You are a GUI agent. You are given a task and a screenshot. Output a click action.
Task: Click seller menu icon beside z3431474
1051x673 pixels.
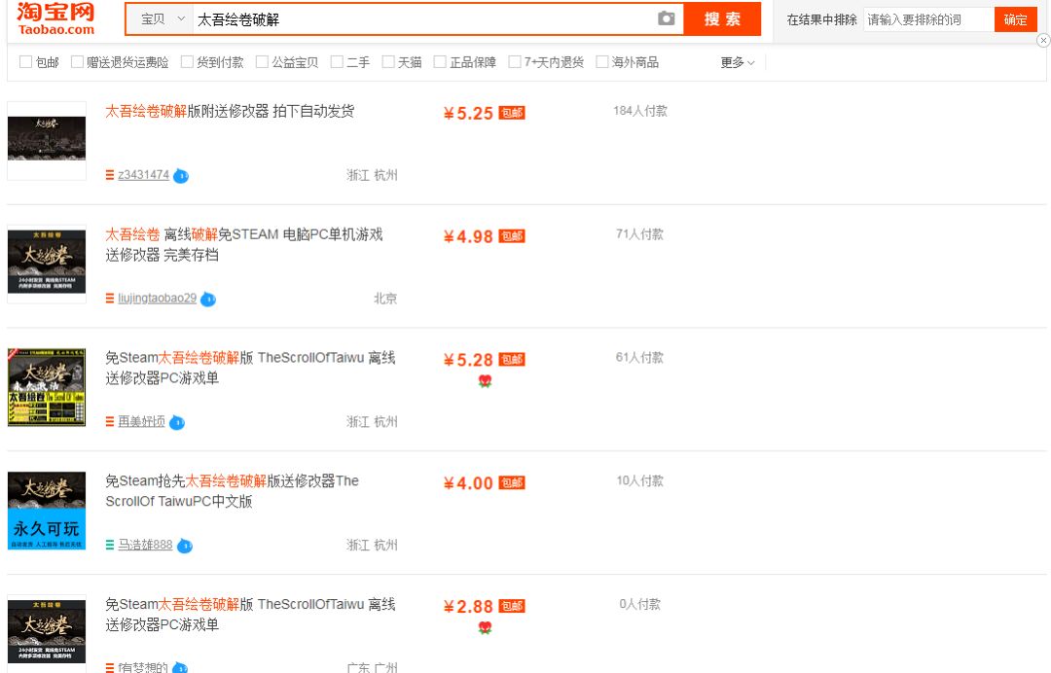pyautogui.click(x=110, y=175)
